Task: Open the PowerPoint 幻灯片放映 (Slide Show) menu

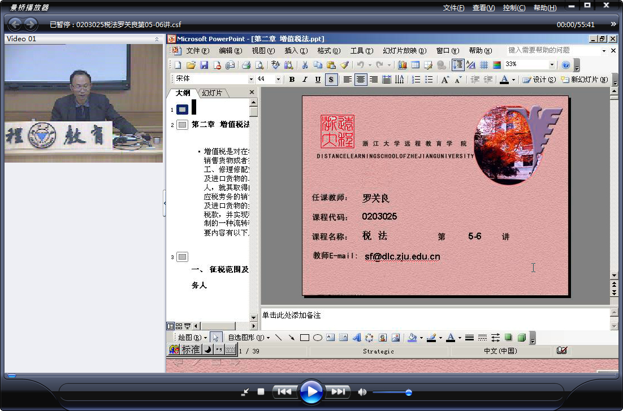Action: click(x=404, y=51)
